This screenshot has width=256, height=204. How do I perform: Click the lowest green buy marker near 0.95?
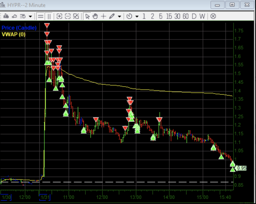point(232,170)
